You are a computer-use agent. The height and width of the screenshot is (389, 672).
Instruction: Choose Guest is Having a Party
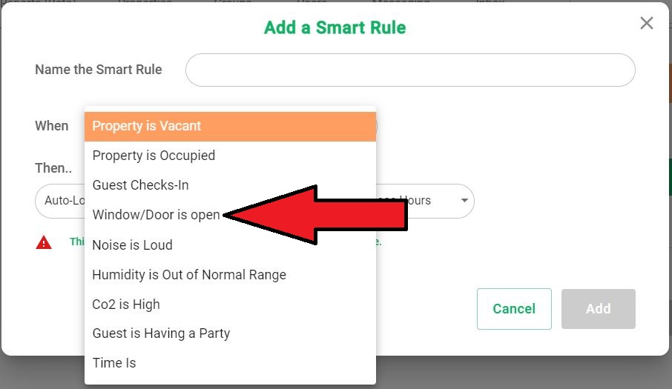coord(230,333)
